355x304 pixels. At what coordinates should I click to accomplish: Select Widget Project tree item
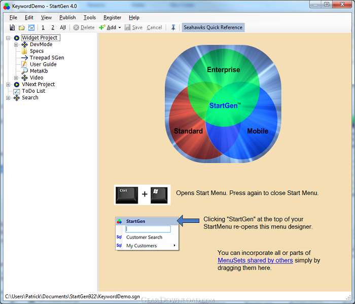pyautogui.click(x=41, y=37)
